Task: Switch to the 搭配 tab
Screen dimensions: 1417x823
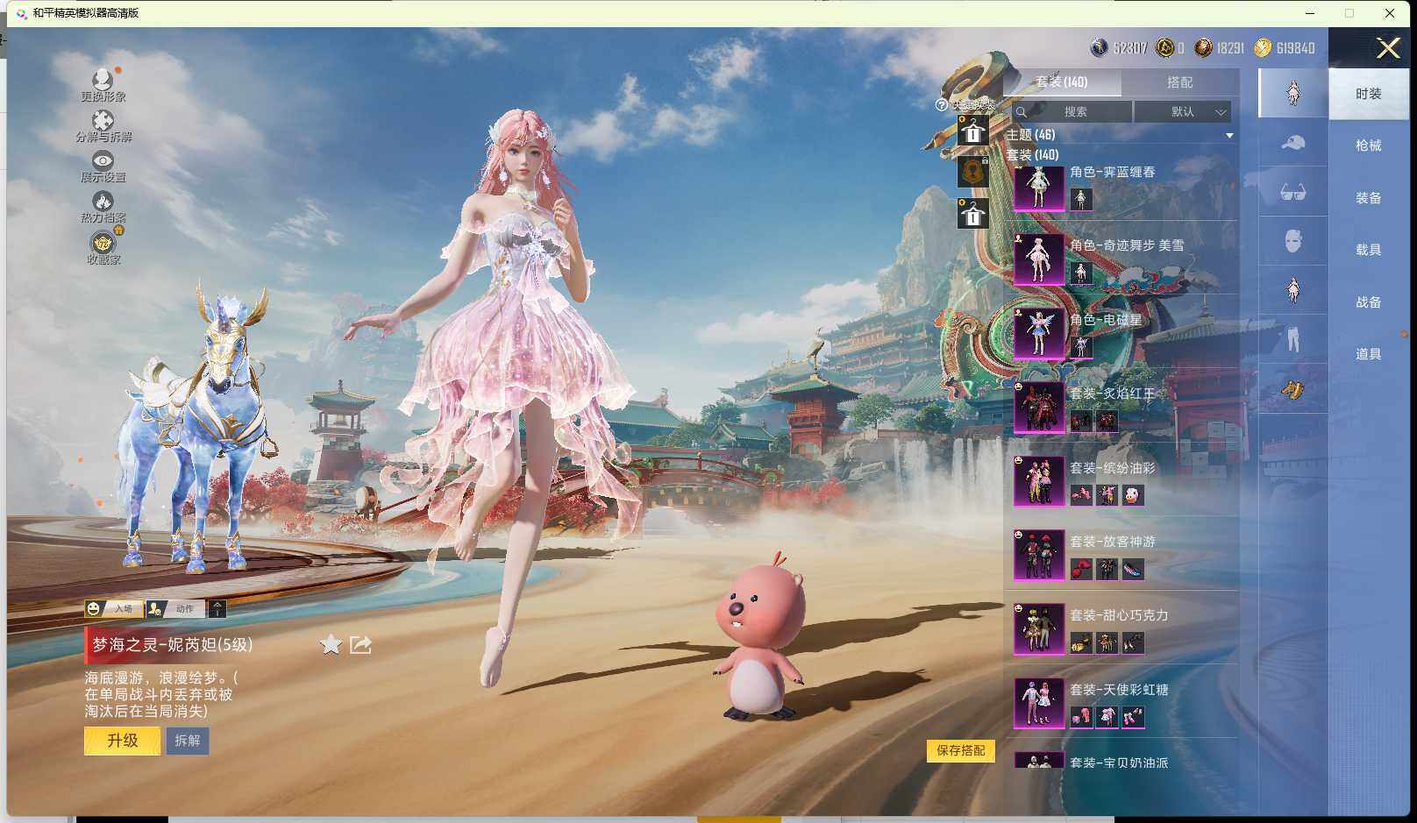Action: [x=1179, y=82]
